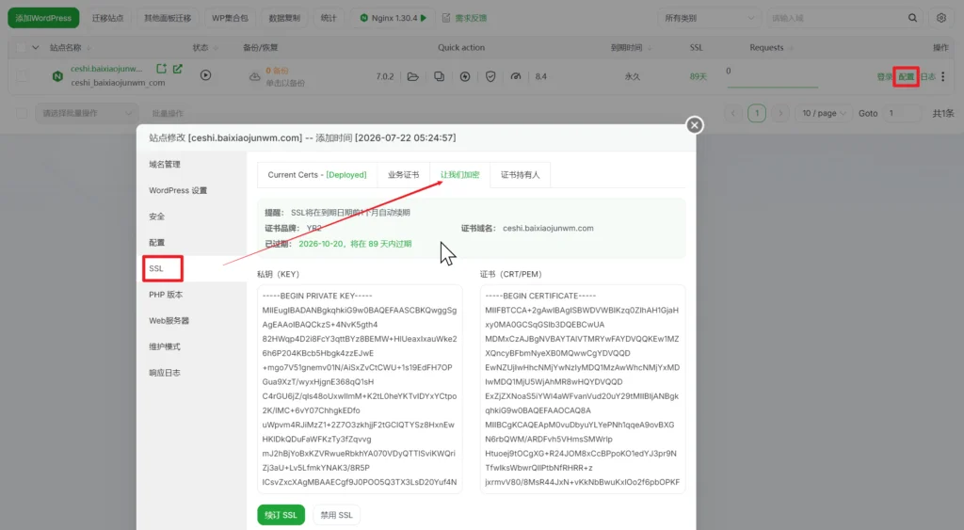Click the cloud backup icon

tap(254, 76)
